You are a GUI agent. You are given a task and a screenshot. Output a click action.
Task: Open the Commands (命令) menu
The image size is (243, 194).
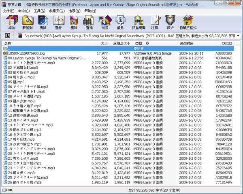[24, 11]
